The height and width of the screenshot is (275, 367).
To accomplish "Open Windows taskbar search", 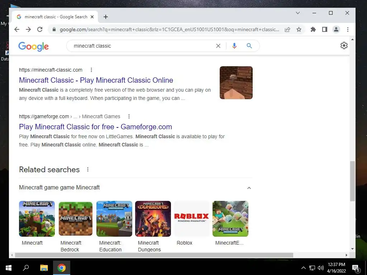I will coord(26,268).
